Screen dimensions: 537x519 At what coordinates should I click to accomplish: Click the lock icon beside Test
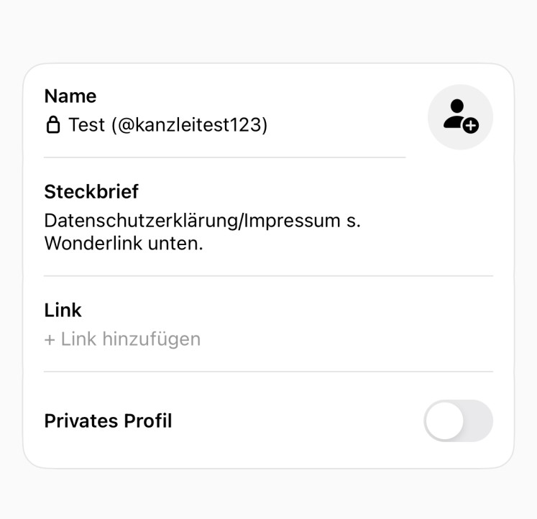pos(52,126)
